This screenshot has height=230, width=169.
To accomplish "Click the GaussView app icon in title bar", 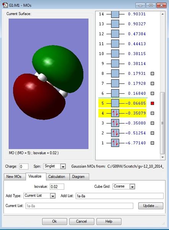I will 5,5.
